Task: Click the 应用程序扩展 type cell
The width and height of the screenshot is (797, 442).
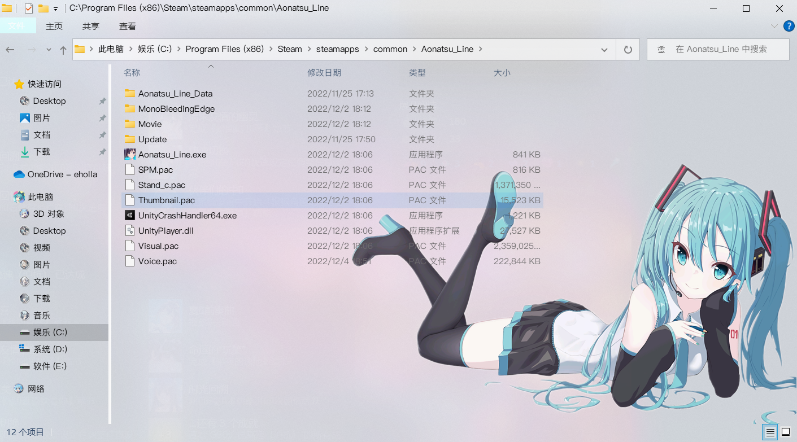Action: point(434,231)
